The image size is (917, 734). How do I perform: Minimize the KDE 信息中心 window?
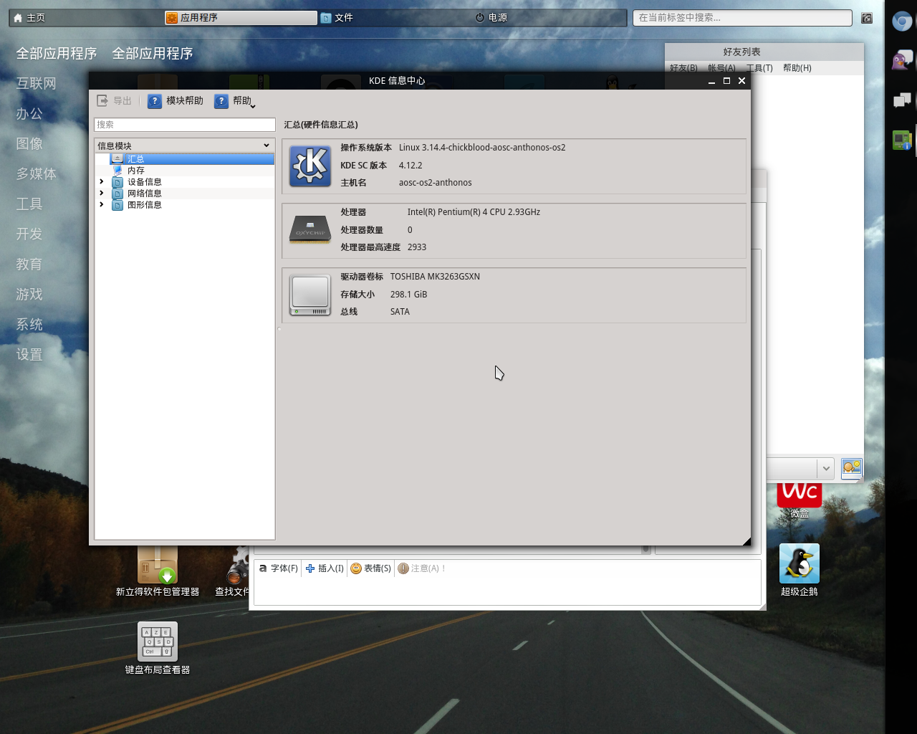tap(711, 81)
